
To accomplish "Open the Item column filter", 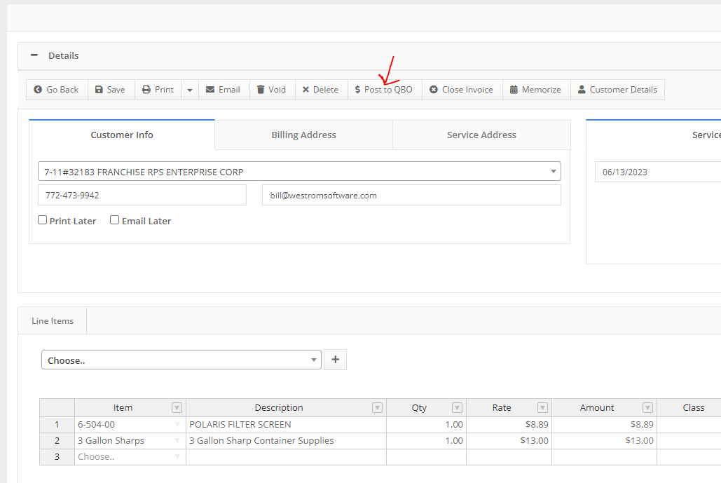I will pos(177,407).
